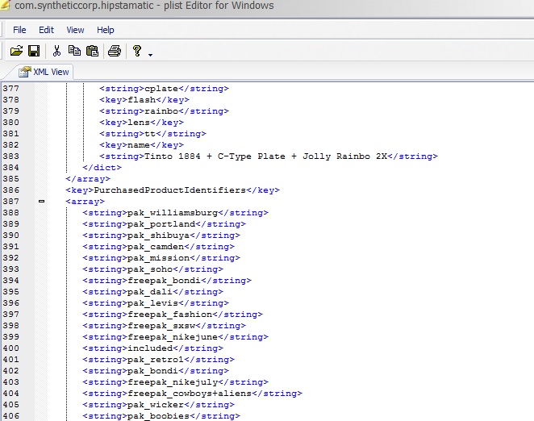534x421 pixels.
Task: Click the lens key on line 380
Action: [142, 123]
